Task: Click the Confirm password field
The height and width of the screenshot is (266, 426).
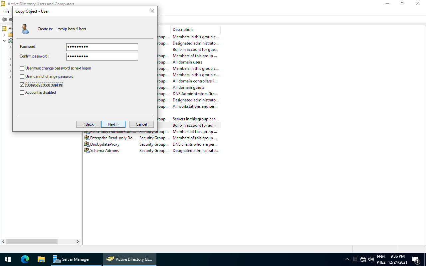Action: (102, 57)
